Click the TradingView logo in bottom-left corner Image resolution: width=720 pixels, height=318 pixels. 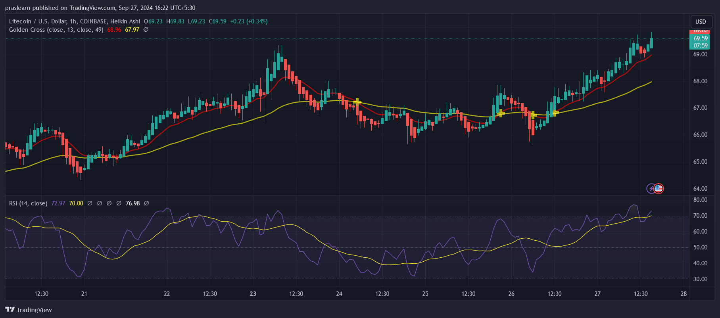point(29,310)
